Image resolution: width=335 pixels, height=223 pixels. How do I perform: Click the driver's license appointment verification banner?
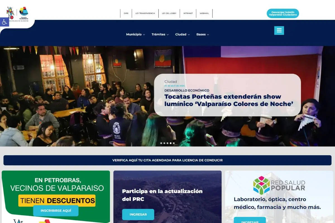coord(167,160)
